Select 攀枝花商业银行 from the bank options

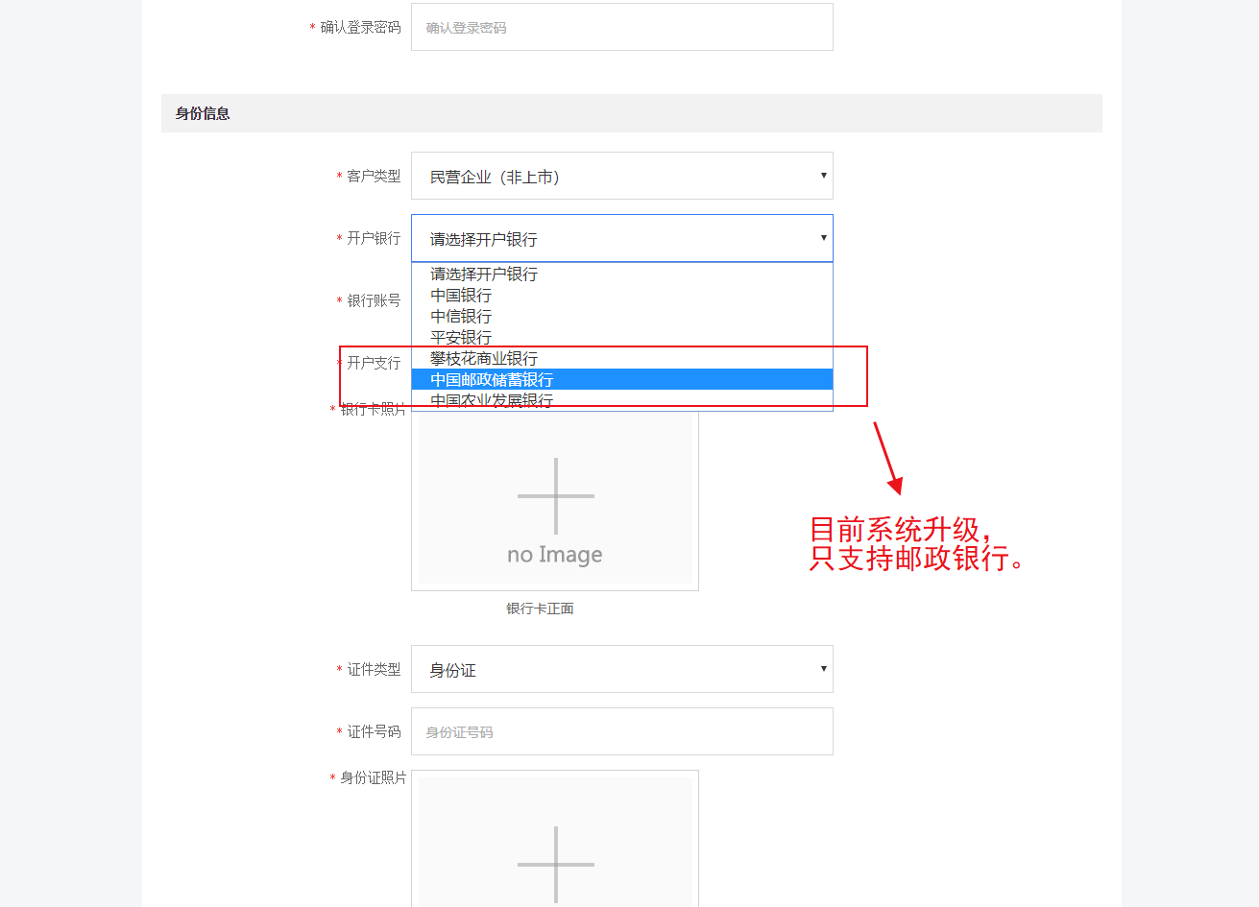(x=484, y=359)
